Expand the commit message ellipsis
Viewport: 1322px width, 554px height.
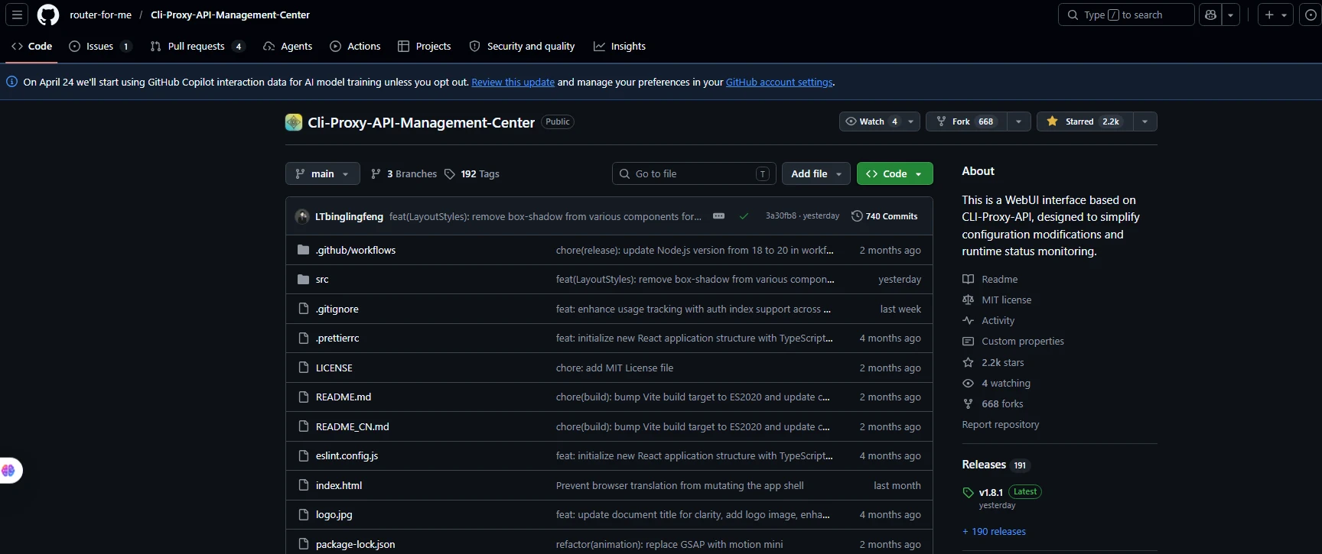coord(718,216)
